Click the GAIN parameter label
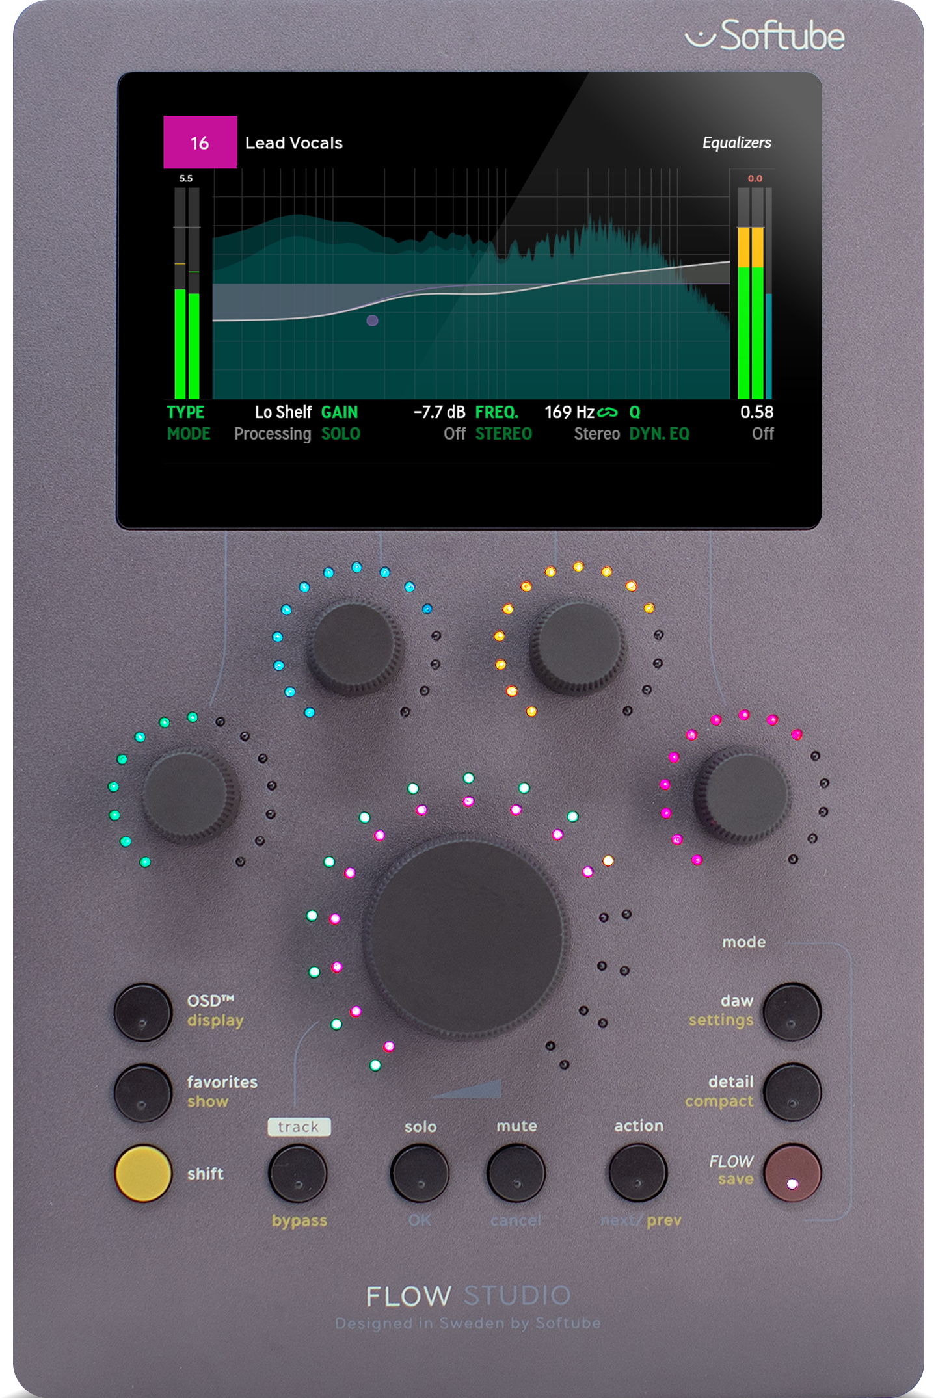The height and width of the screenshot is (1398, 936). click(340, 412)
